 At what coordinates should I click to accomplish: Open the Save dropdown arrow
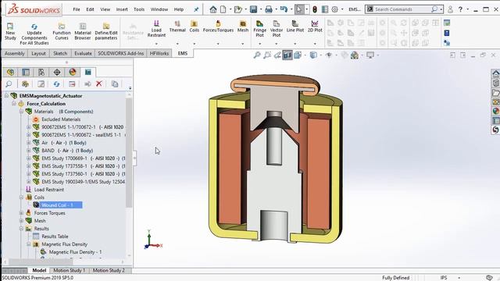point(261,9)
